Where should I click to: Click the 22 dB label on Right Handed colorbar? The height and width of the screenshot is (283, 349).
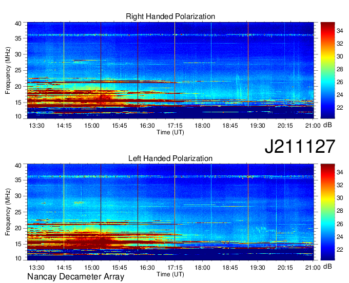pyautogui.click(x=340, y=108)
